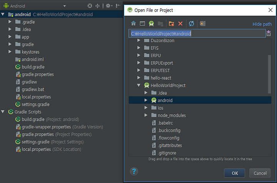
Task: Open the gear settings menu in Project panel
Action: 109,6
